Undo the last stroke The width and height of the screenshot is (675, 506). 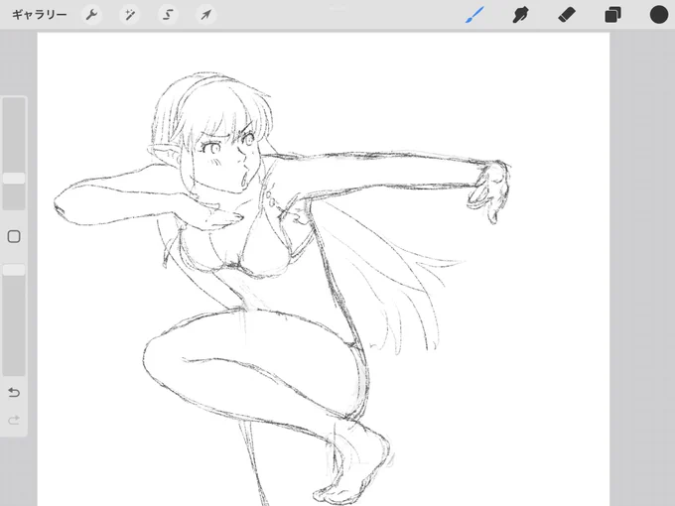(14, 393)
